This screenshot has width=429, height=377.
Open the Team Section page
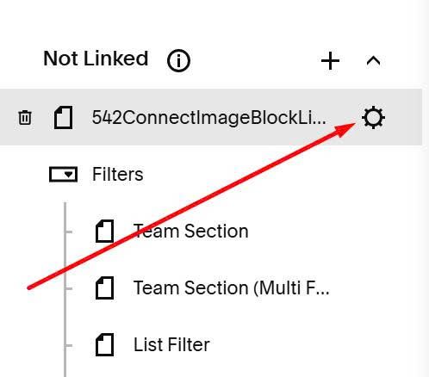(x=191, y=231)
